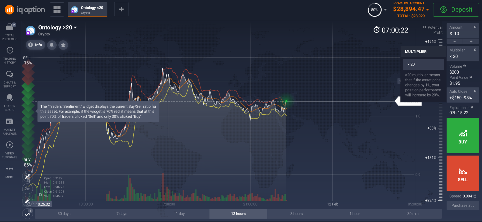Click the 80% circular progress indicator

coord(374,10)
